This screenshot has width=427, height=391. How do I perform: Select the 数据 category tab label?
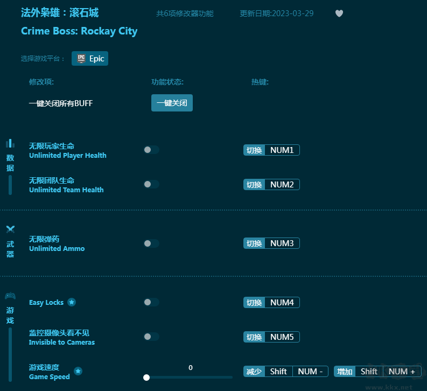10,163
